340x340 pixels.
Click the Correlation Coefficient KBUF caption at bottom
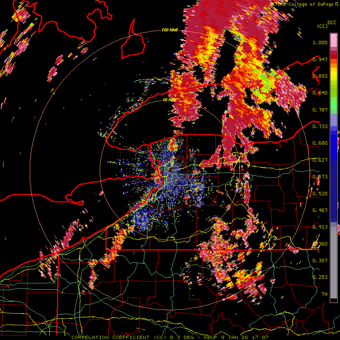click(x=170, y=337)
